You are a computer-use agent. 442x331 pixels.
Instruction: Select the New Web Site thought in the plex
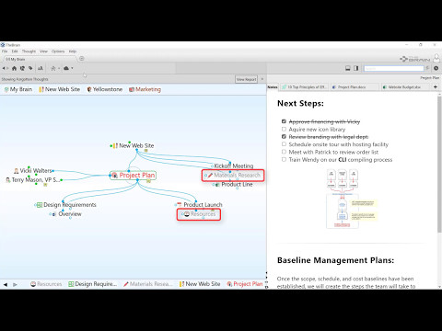[x=134, y=145]
